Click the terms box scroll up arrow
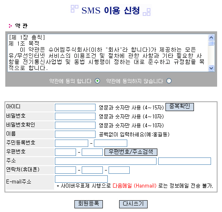222x212 pixels. (x=211, y=37)
